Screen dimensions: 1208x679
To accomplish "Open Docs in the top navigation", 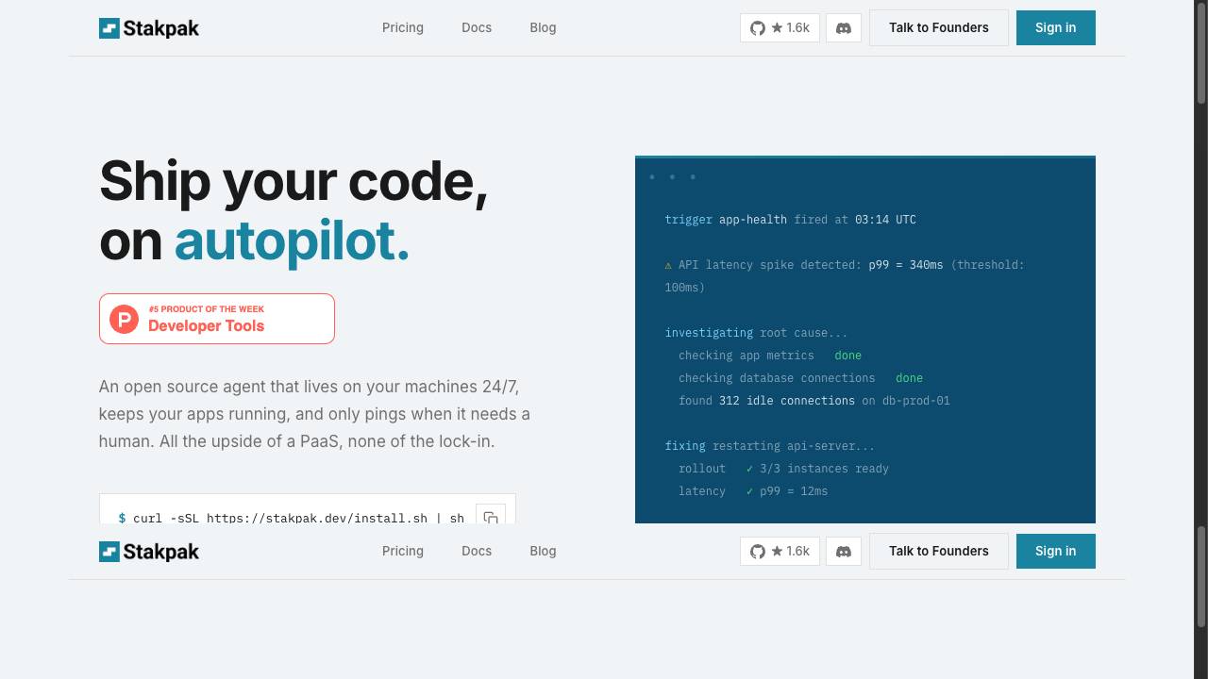I will point(477,27).
